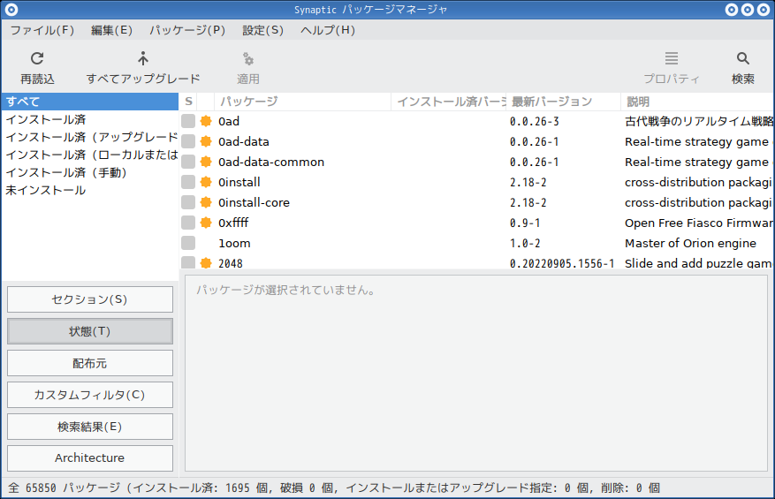The image size is (775, 499).
Task: Select package name 1oom
Action: 234,243
